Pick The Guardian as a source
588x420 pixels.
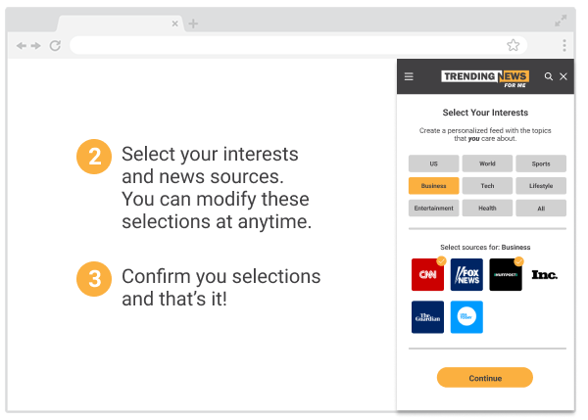click(427, 317)
